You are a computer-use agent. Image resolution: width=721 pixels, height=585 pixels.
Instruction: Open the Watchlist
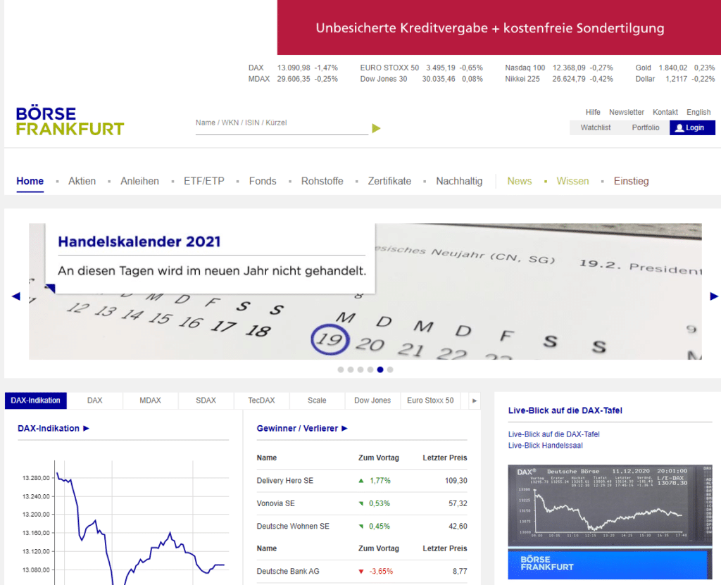click(596, 127)
